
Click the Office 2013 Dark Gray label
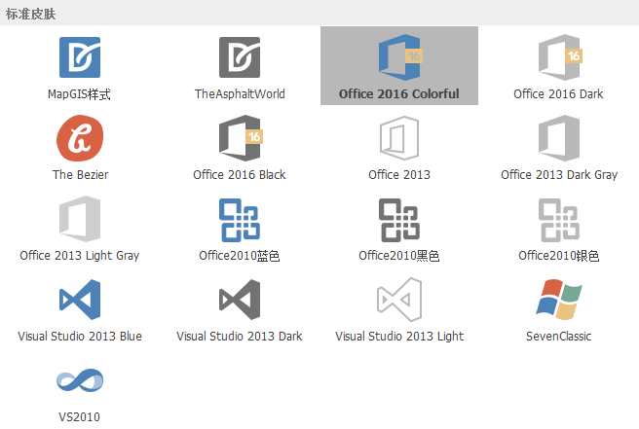tap(559, 176)
